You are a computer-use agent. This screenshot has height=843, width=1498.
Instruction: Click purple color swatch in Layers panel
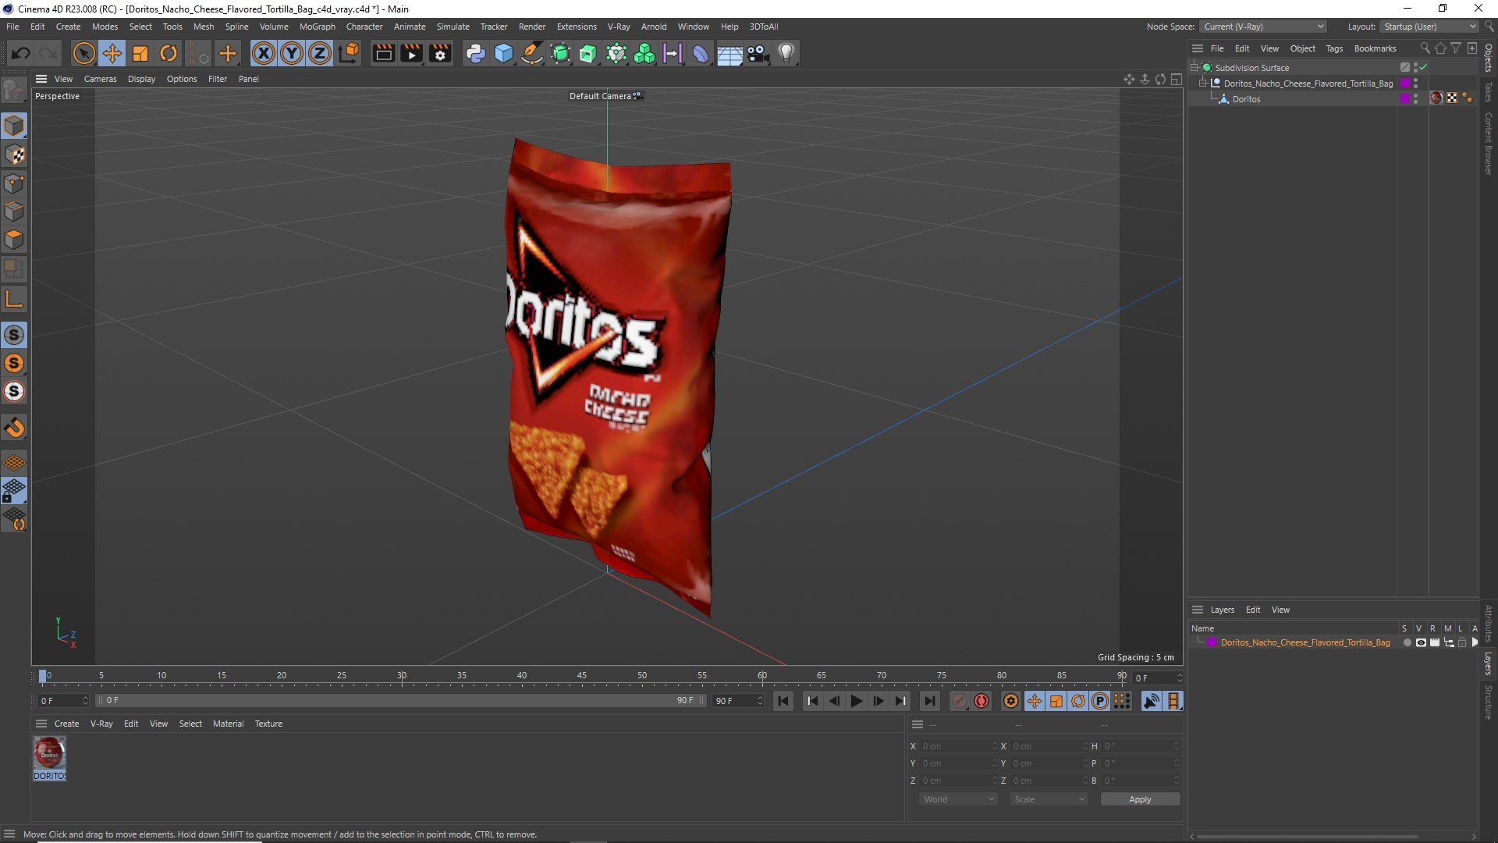point(1212,642)
